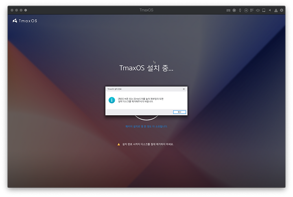293x197 pixels.
Task: Open the CD/DVD disc icon in VM toolbar
Action: (246, 11)
